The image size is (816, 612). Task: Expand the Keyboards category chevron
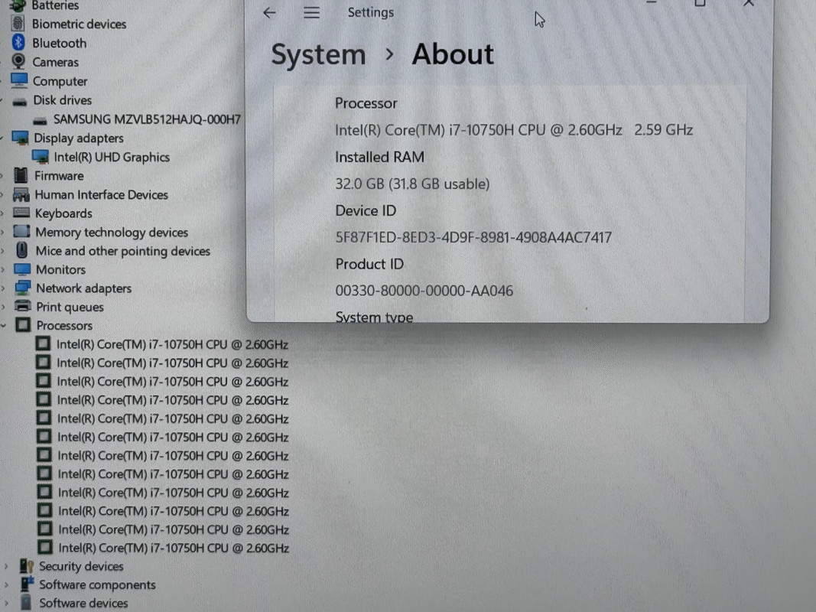tap(3, 213)
